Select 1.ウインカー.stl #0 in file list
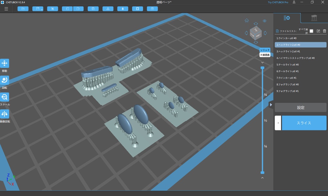328x196 pixels. [300, 38]
